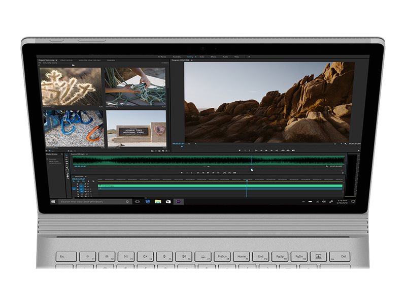This screenshot has height=305, width=406.
Task: Toggle Snap in the Timeline header
Action: coord(79,181)
